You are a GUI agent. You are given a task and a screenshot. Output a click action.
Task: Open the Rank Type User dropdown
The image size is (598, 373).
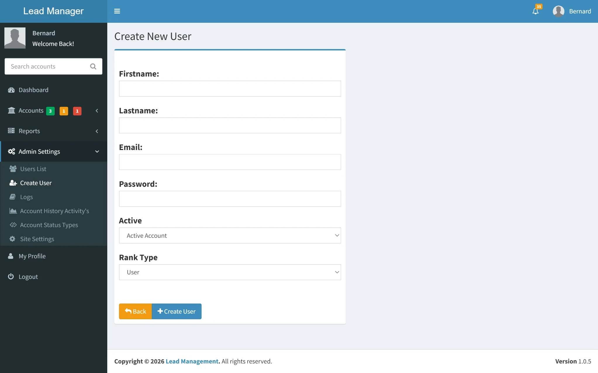(230, 272)
